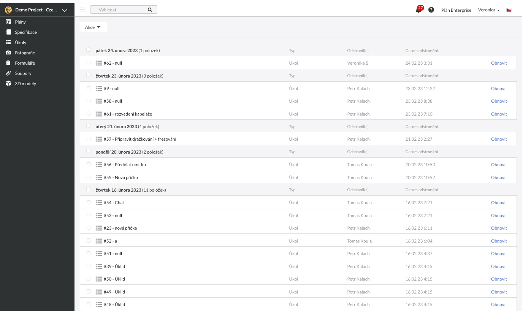Toggle the hamburger sidebar menu icon
Screen dimensions: 523x311
click(82, 10)
